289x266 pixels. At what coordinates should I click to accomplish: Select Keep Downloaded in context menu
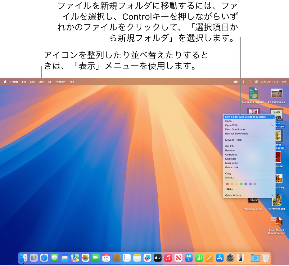click(249, 129)
